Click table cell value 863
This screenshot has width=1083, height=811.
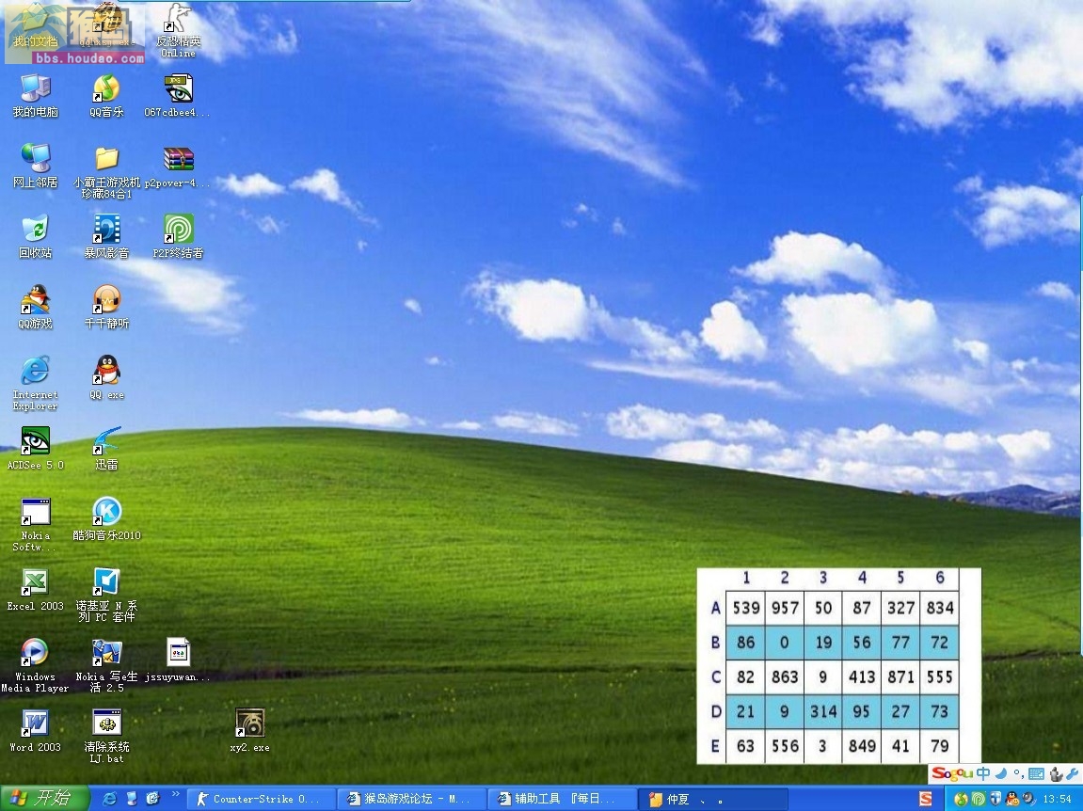point(785,677)
